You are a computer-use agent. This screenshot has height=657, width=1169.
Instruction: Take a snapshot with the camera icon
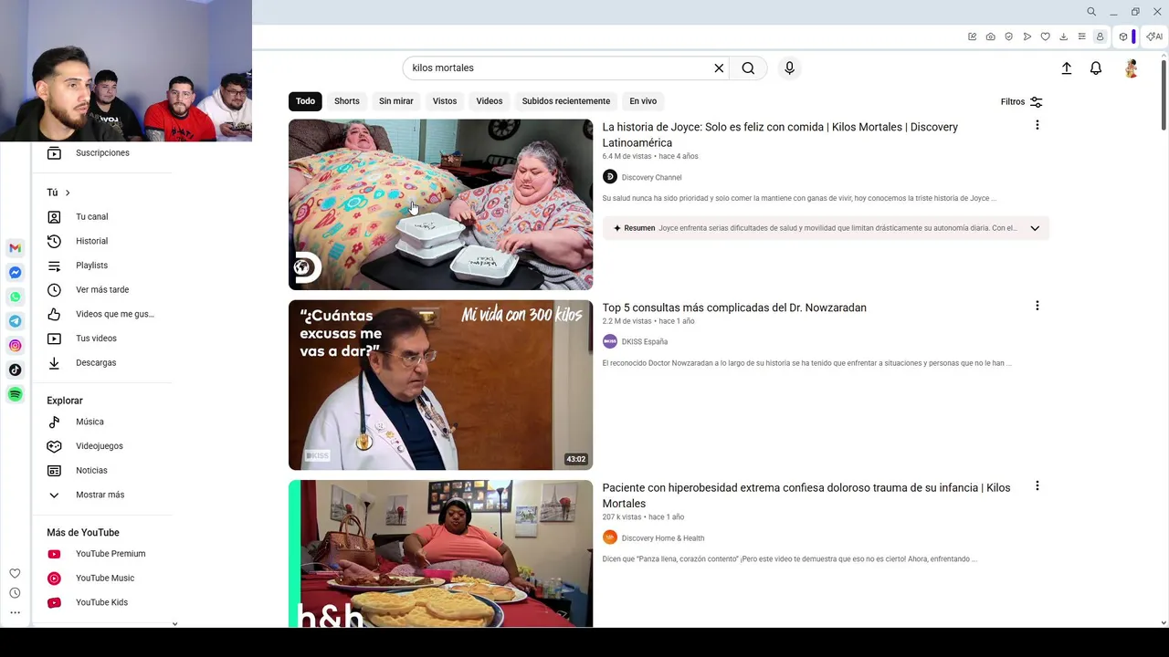pos(990,36)
